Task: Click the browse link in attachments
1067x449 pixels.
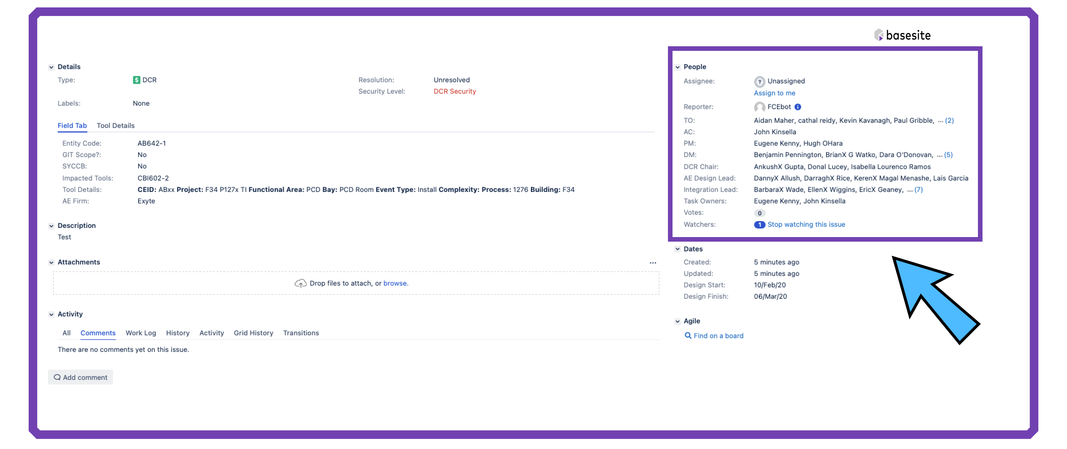Action: point(395,284)
